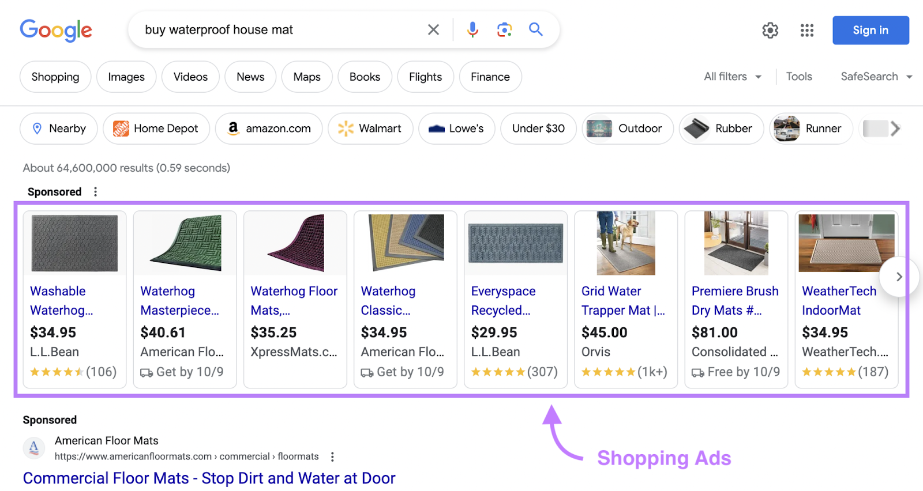
Task: Start voice search with microphone icon
Action: [x=472, y=30]
